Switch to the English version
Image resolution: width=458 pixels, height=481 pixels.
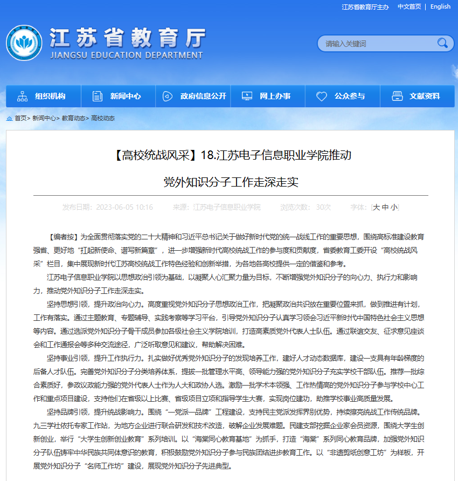click(x=441, y=7)
